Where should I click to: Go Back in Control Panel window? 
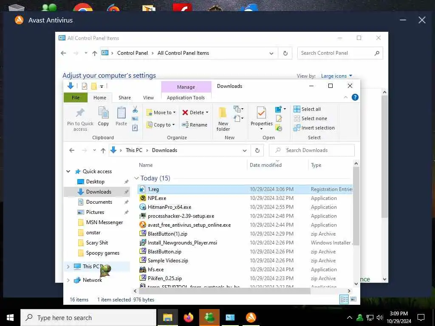(64, 53)
